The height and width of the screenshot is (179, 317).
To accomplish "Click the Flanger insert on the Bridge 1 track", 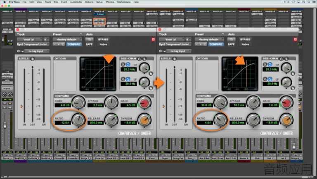I will pyautogui.click(x=86, y=20).
